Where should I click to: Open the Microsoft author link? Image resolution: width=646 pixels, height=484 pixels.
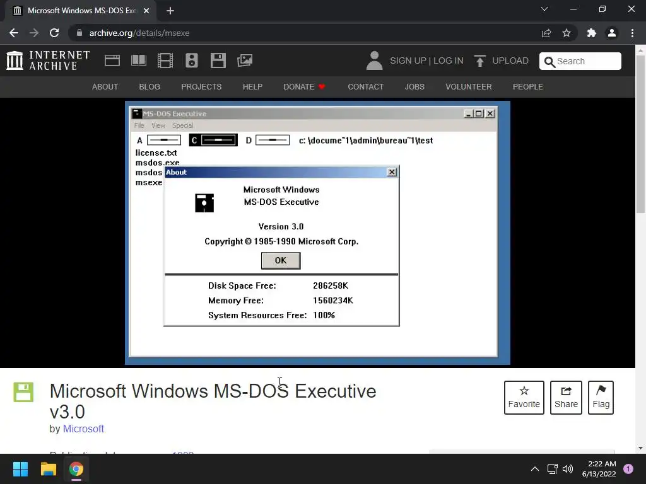click(83, 429)
